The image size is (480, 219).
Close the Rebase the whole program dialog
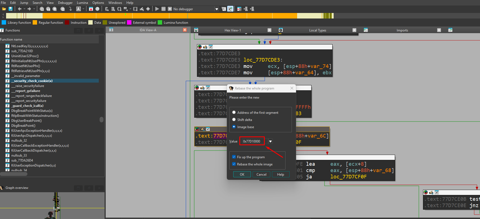(x=292, y=88)
